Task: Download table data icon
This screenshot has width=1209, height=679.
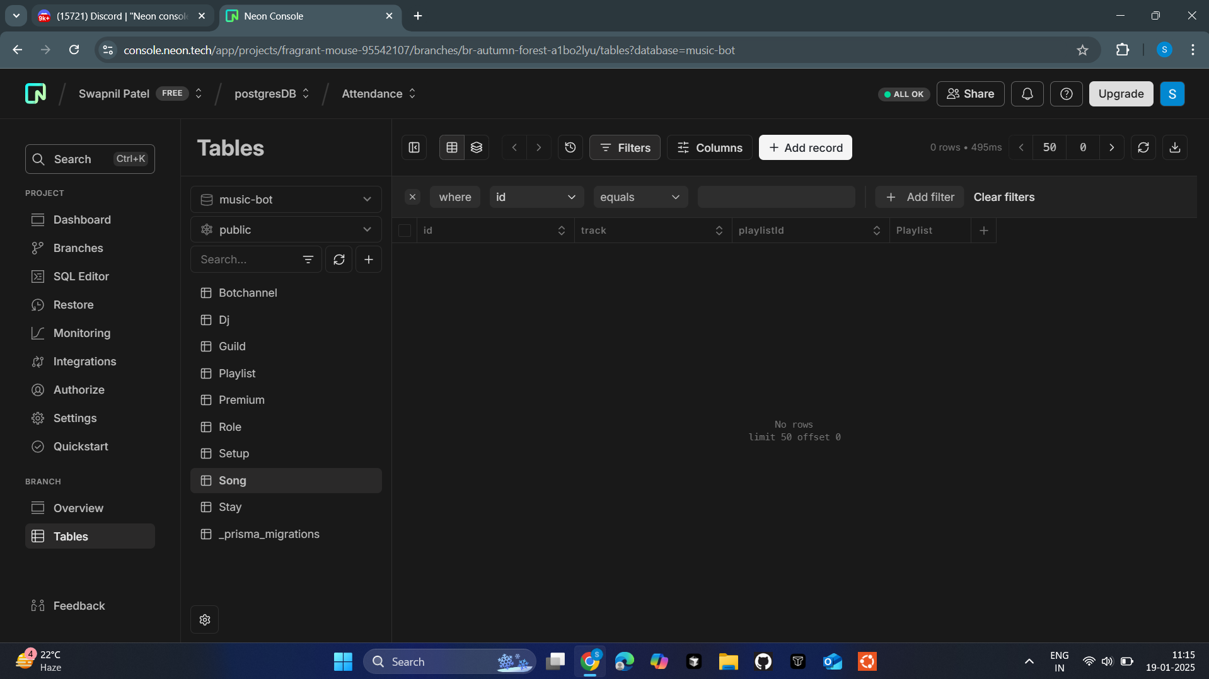Action: click(1175, 147)
